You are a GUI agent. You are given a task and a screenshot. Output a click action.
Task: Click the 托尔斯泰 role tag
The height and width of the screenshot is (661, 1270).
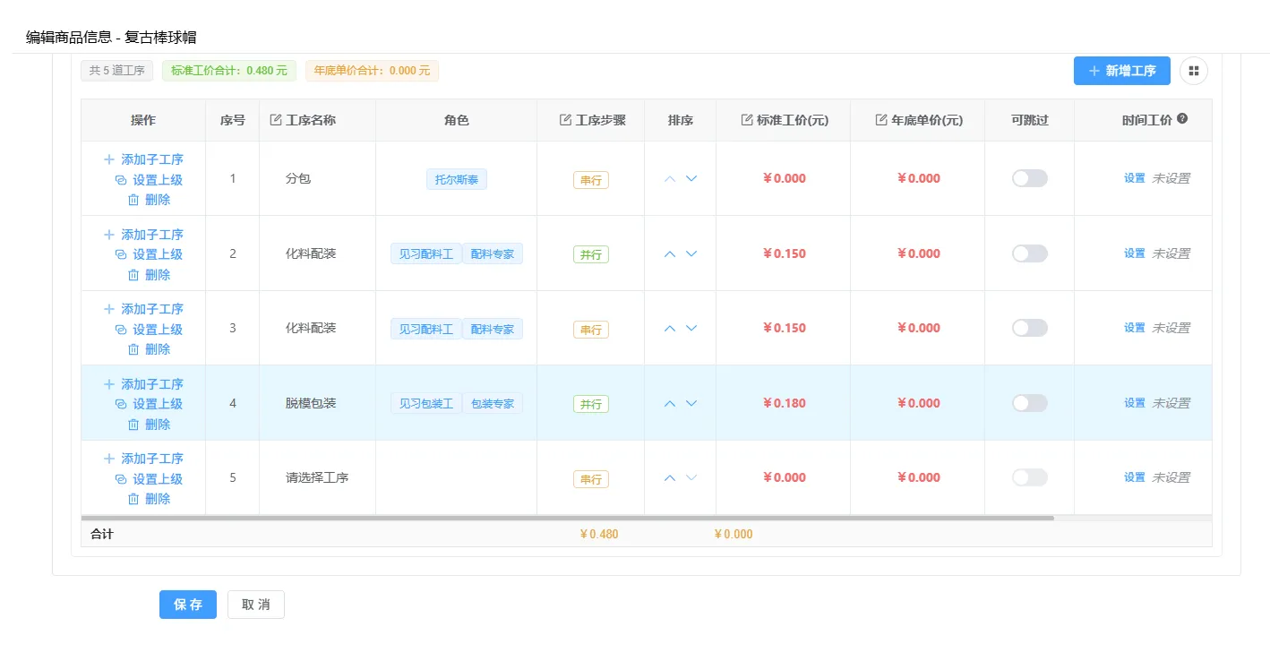[457, 179]
